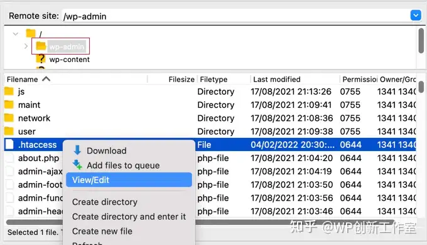
Task: Click the root folder icon in tree
Action: point(31,33)
